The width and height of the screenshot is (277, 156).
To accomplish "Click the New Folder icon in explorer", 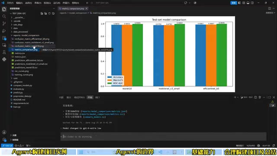I will 45,13.
